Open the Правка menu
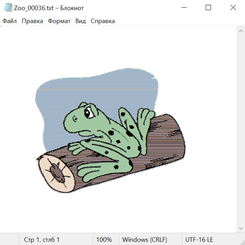The image size is (245, 245). tap(32, 21)
